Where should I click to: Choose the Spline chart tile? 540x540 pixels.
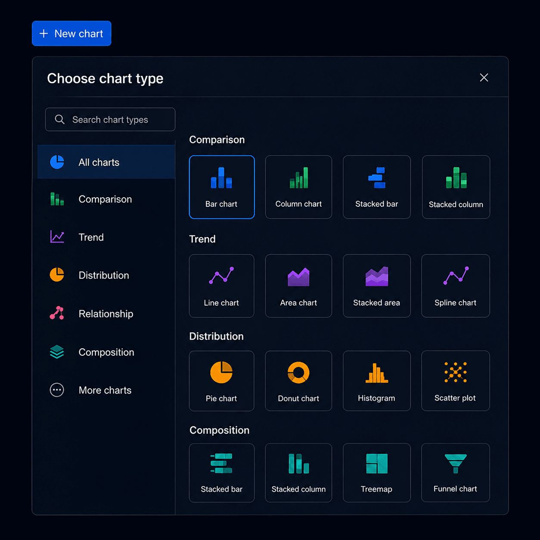tap(455, 286)
